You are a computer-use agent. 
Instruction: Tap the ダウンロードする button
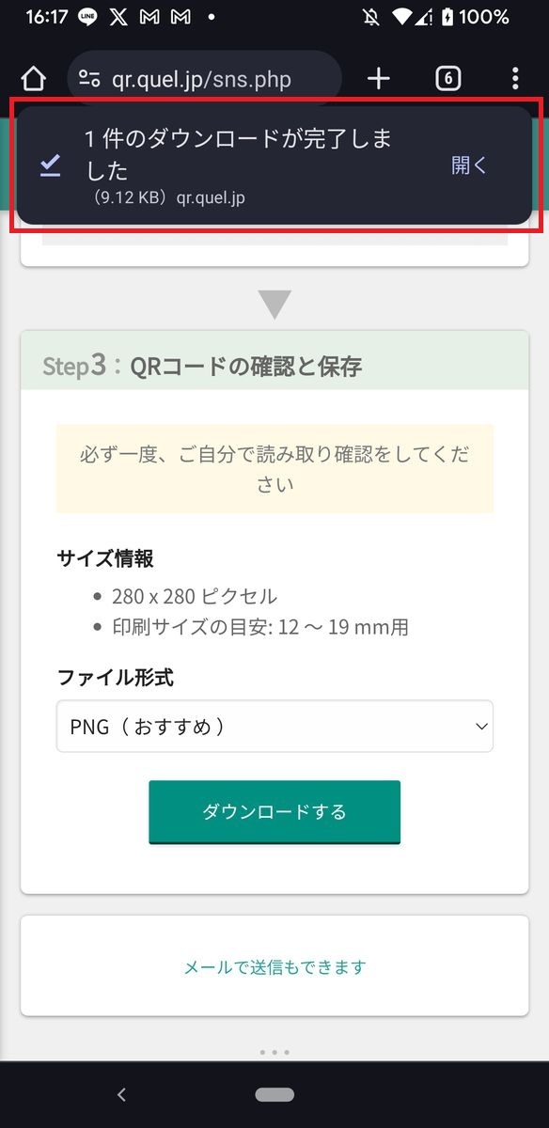click(274, 812)
